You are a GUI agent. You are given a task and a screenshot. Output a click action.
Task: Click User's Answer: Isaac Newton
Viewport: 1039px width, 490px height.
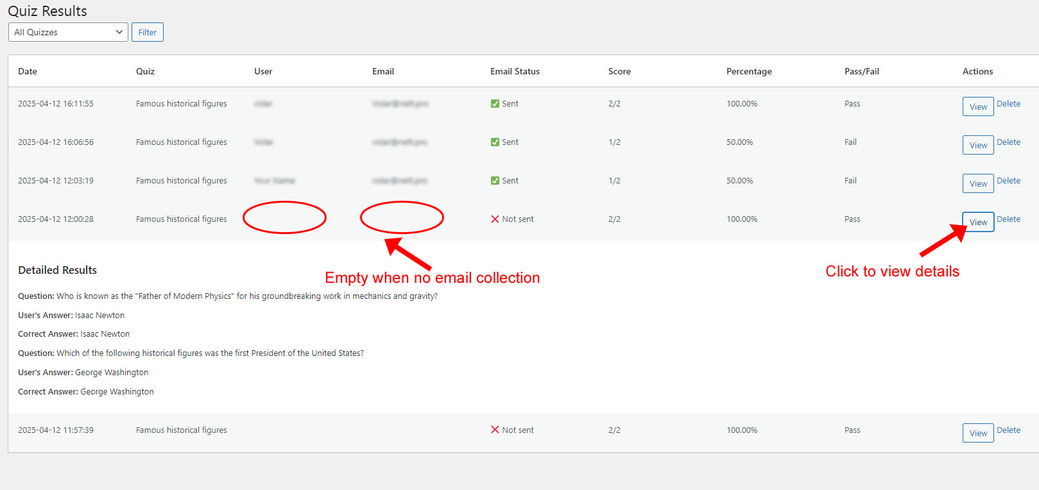coord(71,315)
